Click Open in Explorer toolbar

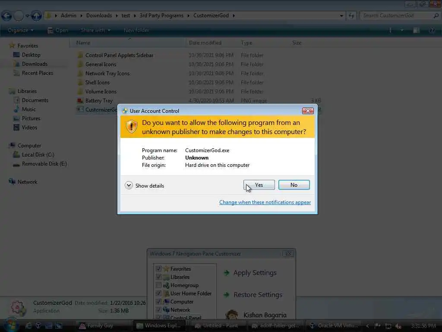58,30
